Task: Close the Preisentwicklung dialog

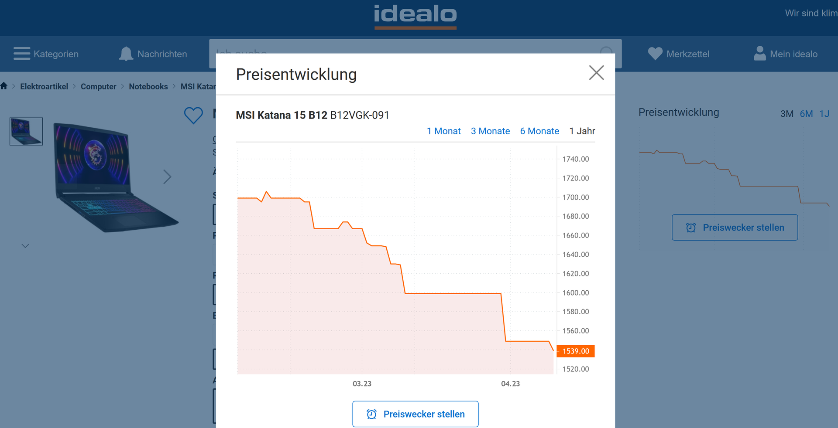Action: (x=596, y=73)
